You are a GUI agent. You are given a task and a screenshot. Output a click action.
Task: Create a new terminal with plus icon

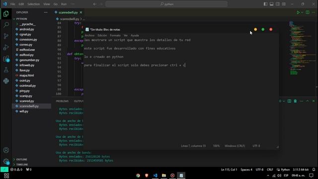280,101
